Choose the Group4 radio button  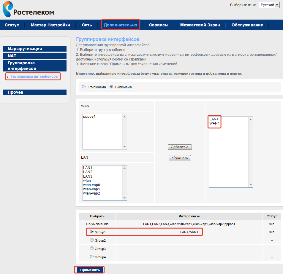point(92,257)
